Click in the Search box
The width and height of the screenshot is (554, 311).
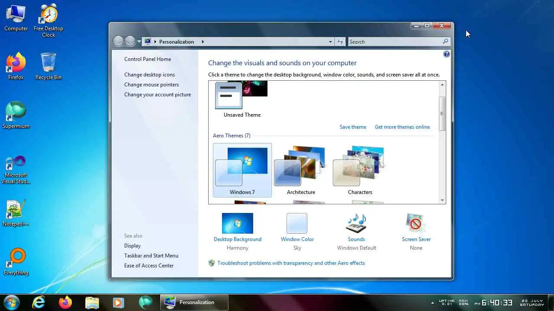(395, 42)
